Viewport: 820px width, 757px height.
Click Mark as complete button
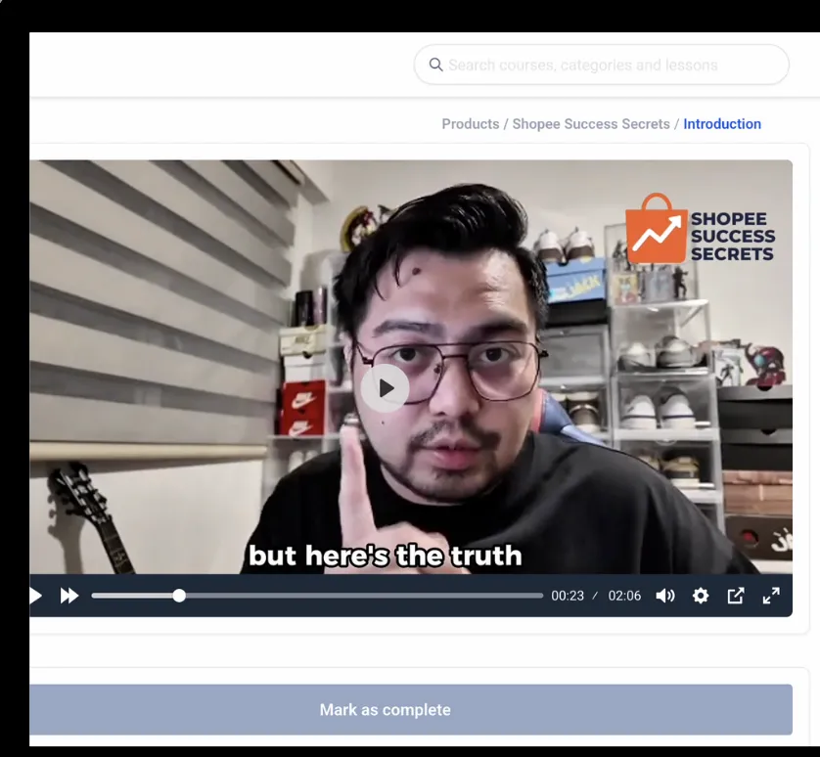(411, 709)
